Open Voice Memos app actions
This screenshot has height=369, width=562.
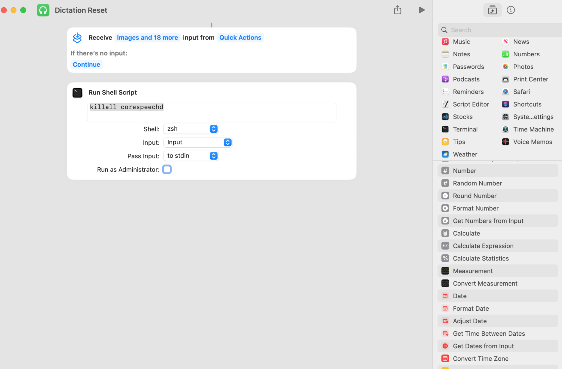coord(532,142)
